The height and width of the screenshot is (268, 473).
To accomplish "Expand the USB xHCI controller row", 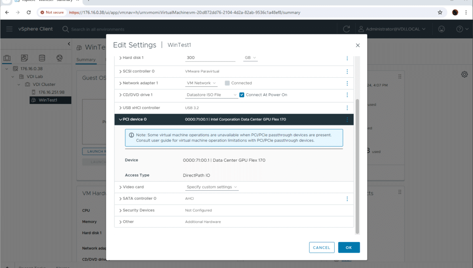I will point(120,108).
